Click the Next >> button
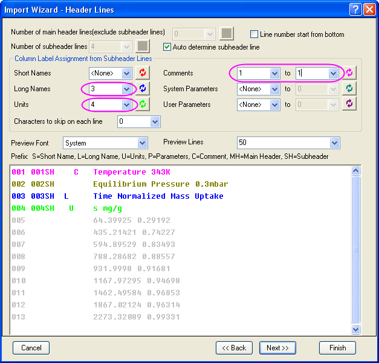 277,348
